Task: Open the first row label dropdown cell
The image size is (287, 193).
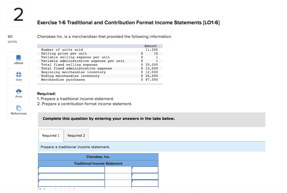Action: pos(71,170)
